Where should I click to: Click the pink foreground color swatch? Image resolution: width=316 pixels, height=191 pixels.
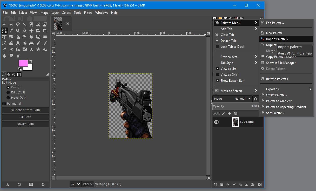pyautogui.click(x=23, y=63)
